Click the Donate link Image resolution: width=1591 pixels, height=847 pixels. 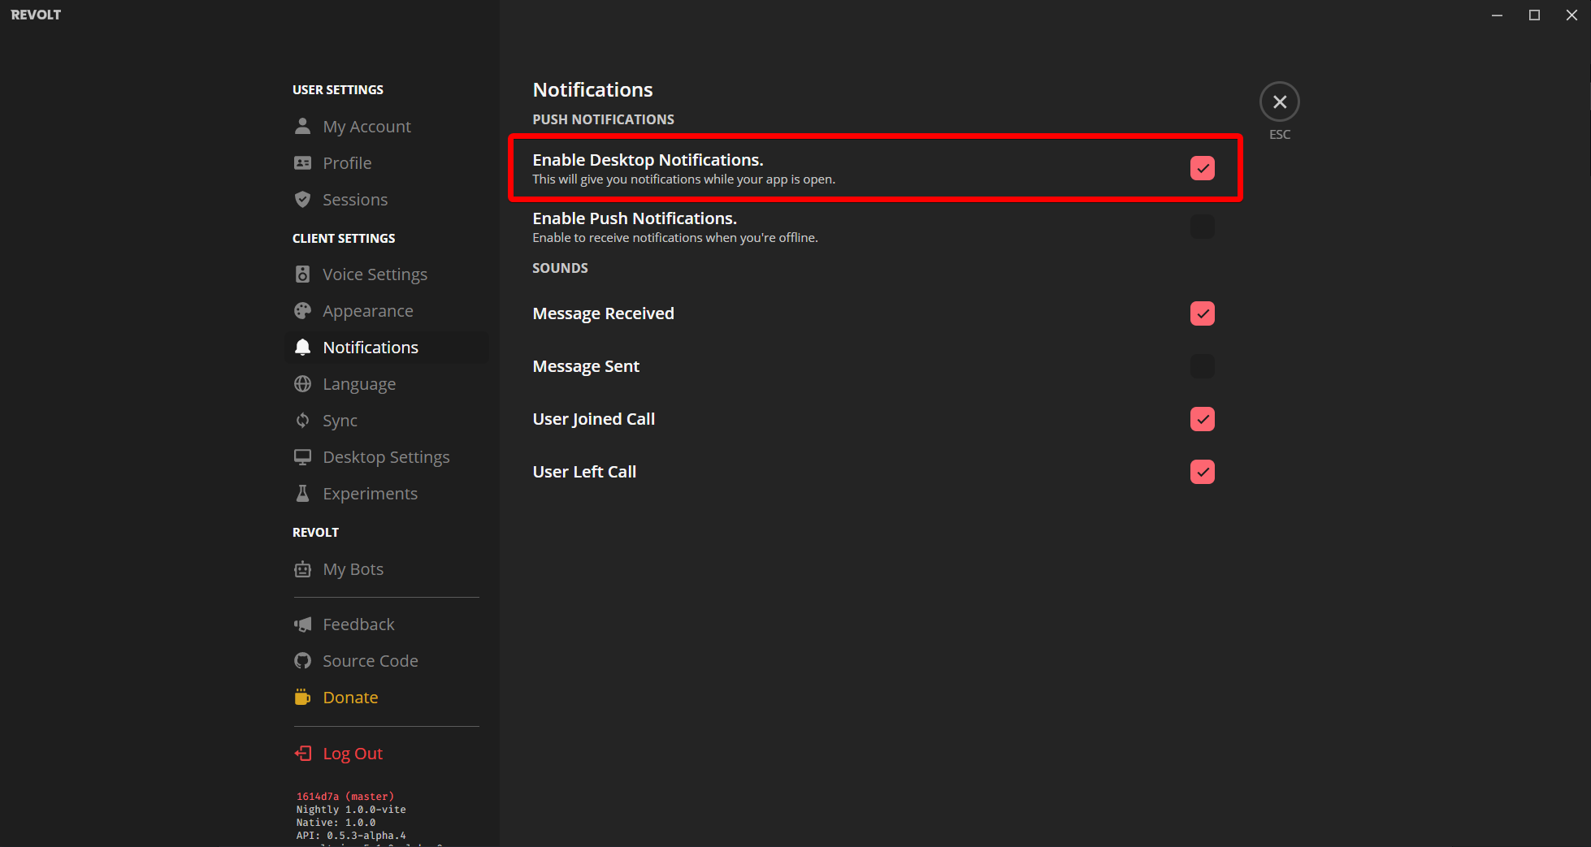pyautogui.click(x=387, y=697)
